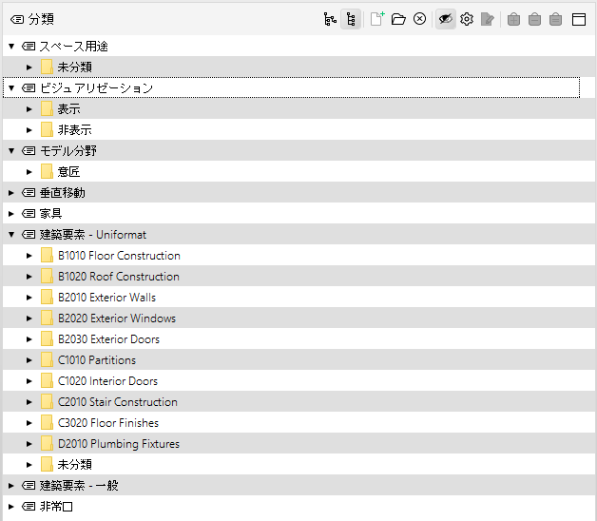Click the モデル分野 tag icon

[29, 151]
